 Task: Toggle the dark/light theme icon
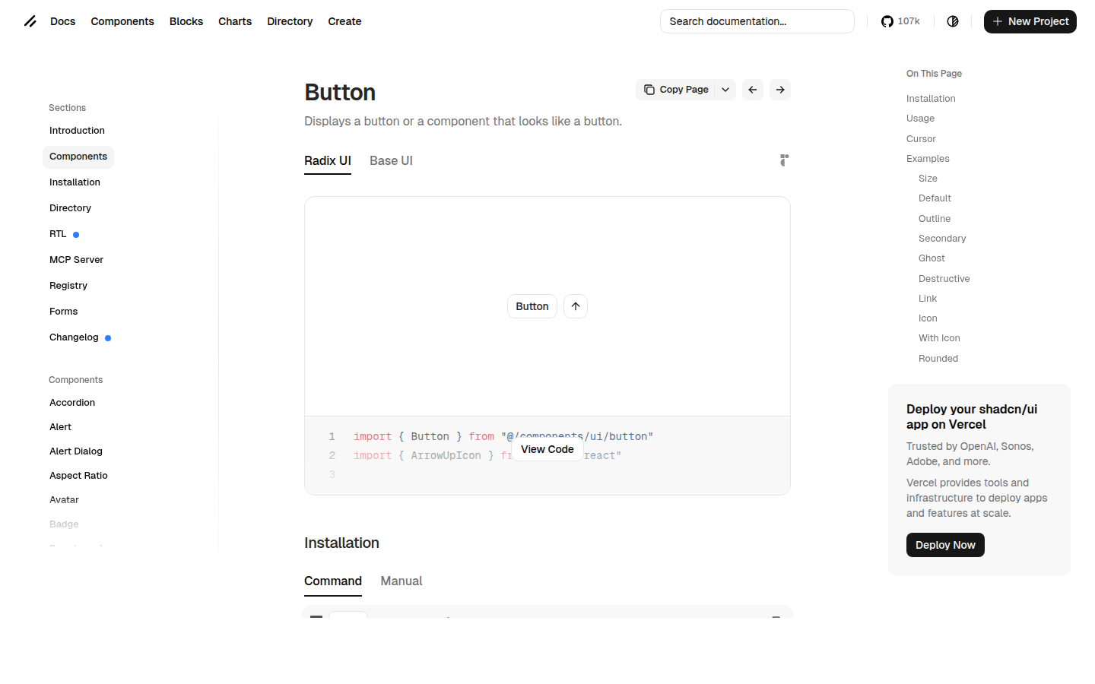tap(953, 21)
